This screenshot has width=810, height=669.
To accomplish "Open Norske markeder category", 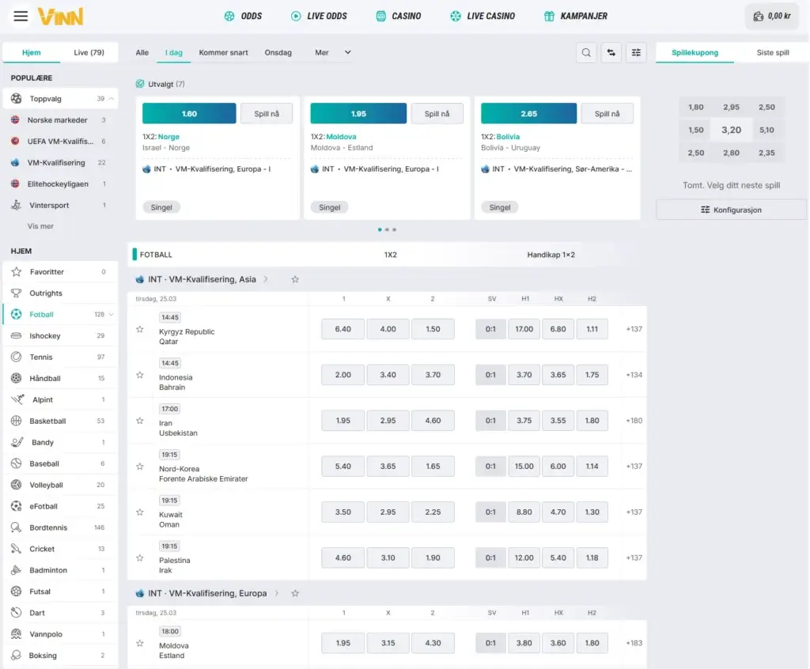I will (x=60, y=120).
